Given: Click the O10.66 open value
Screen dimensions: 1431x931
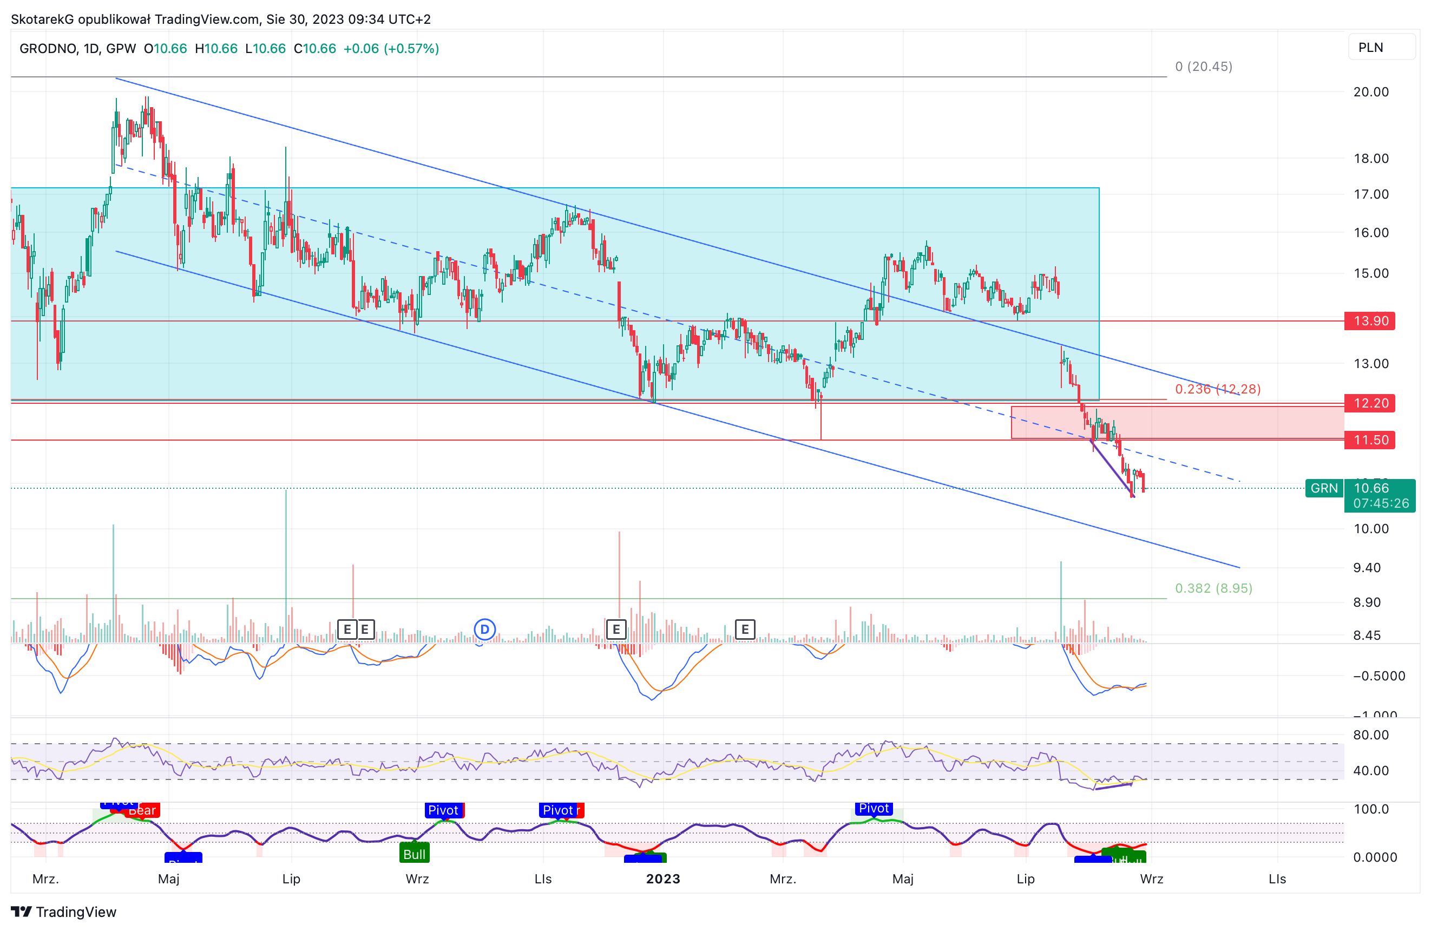Looking at the screenshot, I should pyautogui.click(x=166, y=48).
